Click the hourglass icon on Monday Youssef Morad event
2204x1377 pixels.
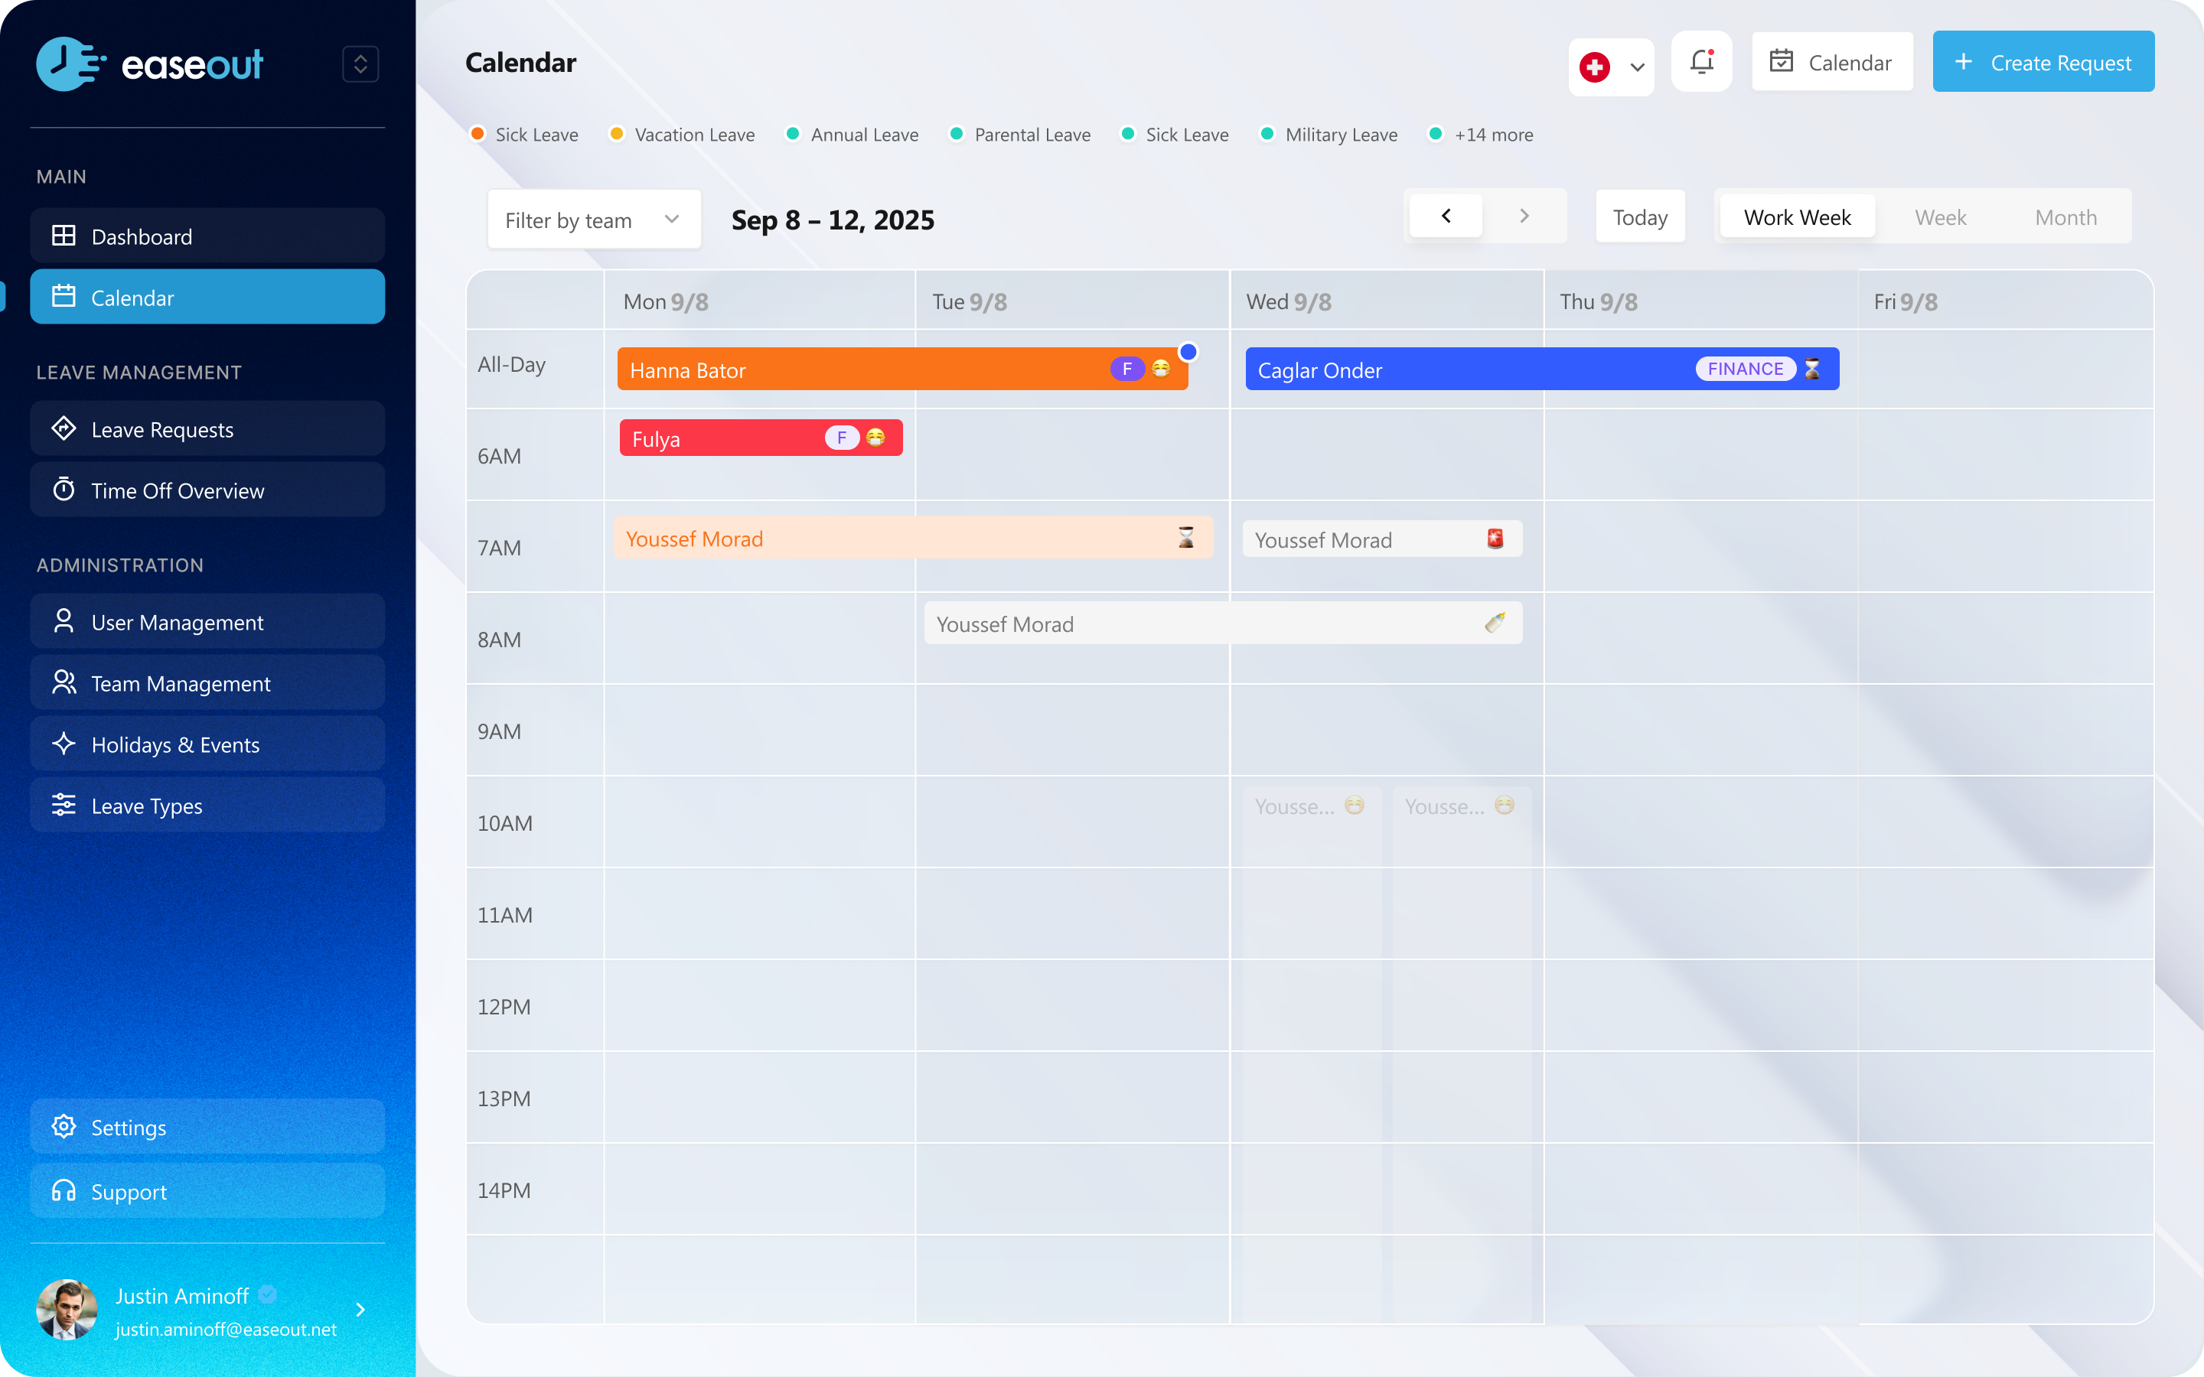click(x=1185, y=537)
